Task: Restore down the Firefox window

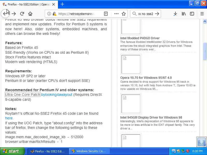Action: (198, 3)
